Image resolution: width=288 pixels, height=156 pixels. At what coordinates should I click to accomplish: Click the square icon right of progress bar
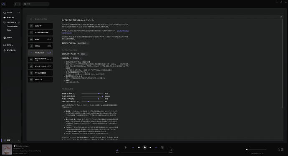point(171,150)
